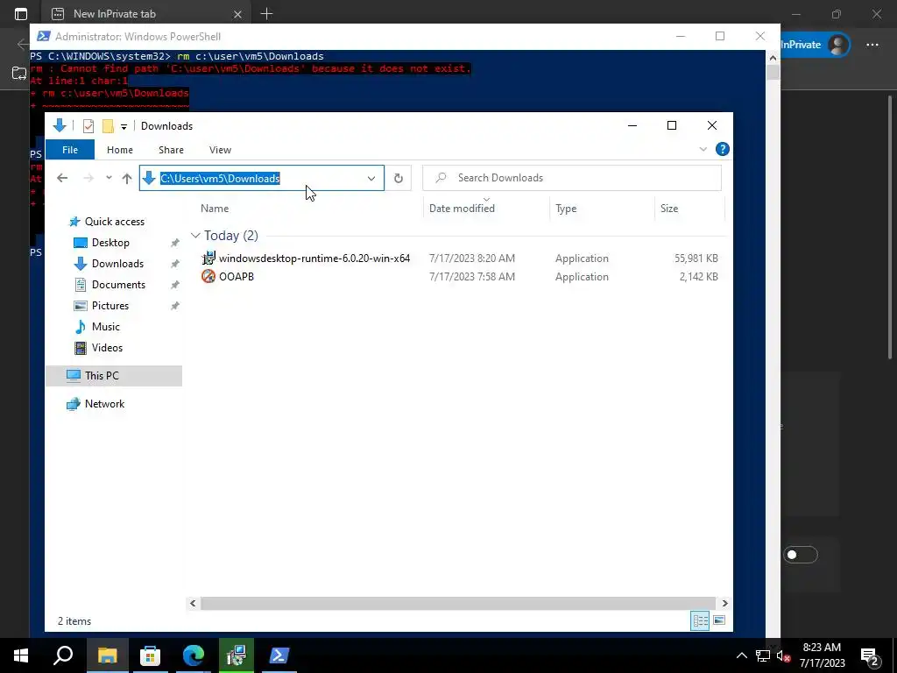Viewport: 897px width, 673px height.
Task: Sort by the Date modified column header
Action: click(462, 209)
